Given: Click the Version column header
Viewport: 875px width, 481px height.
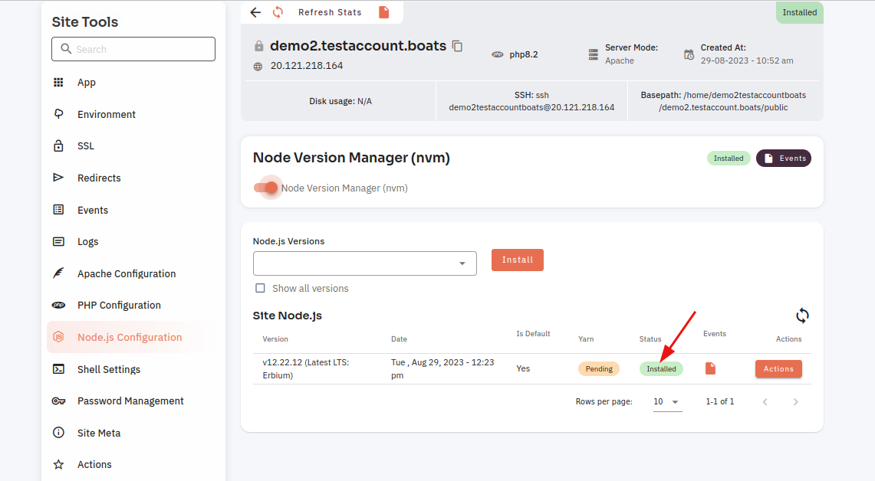Looking at the screenshot, I should coord(275,339).
